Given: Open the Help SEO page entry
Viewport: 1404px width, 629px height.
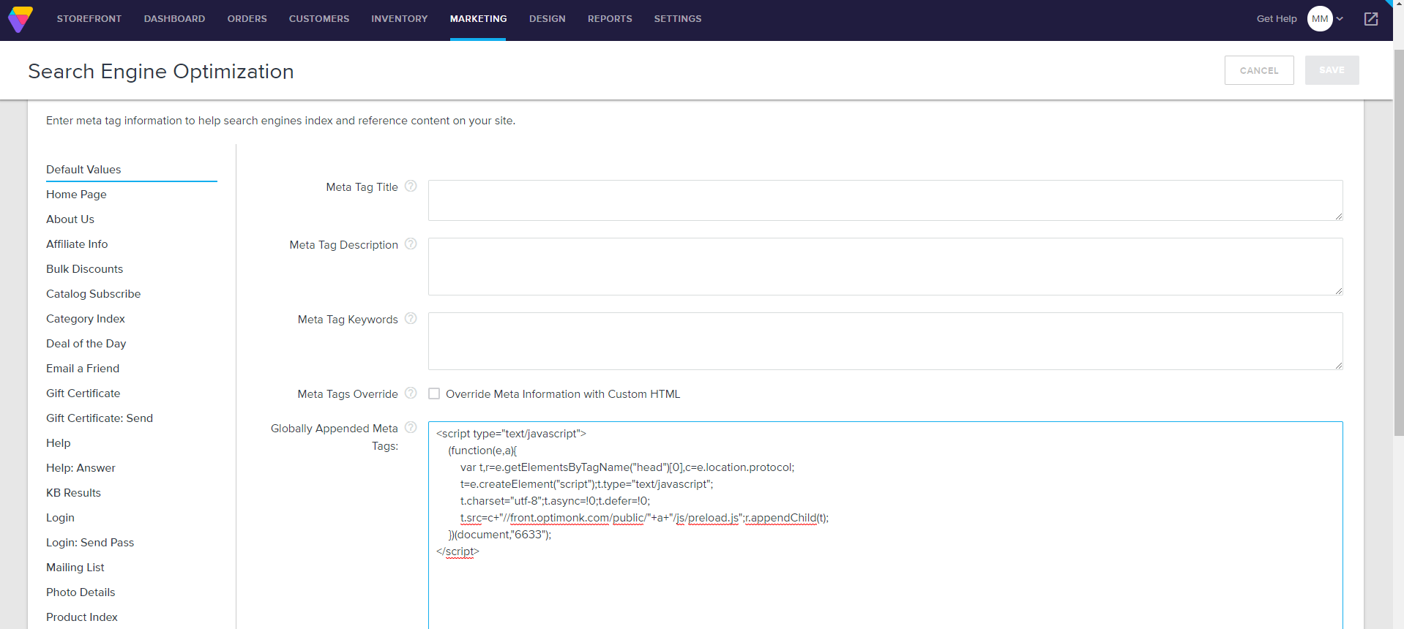Looking at the screenshot, I should (59, 443).
